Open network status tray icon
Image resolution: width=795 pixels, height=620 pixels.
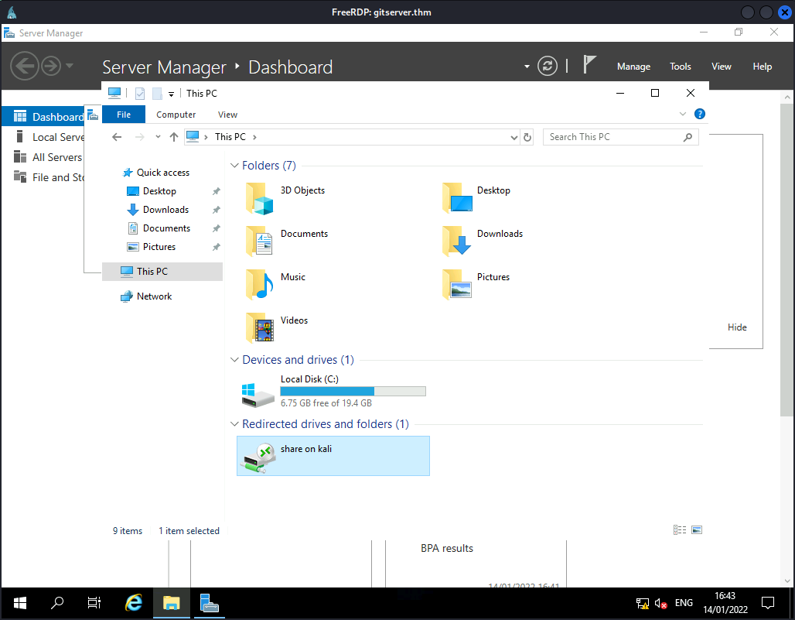click(x=643, y=603)
